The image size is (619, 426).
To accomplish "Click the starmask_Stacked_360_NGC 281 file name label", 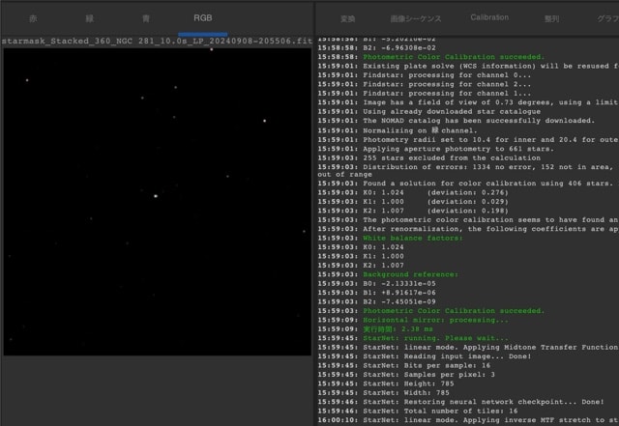I will [157, 41].
